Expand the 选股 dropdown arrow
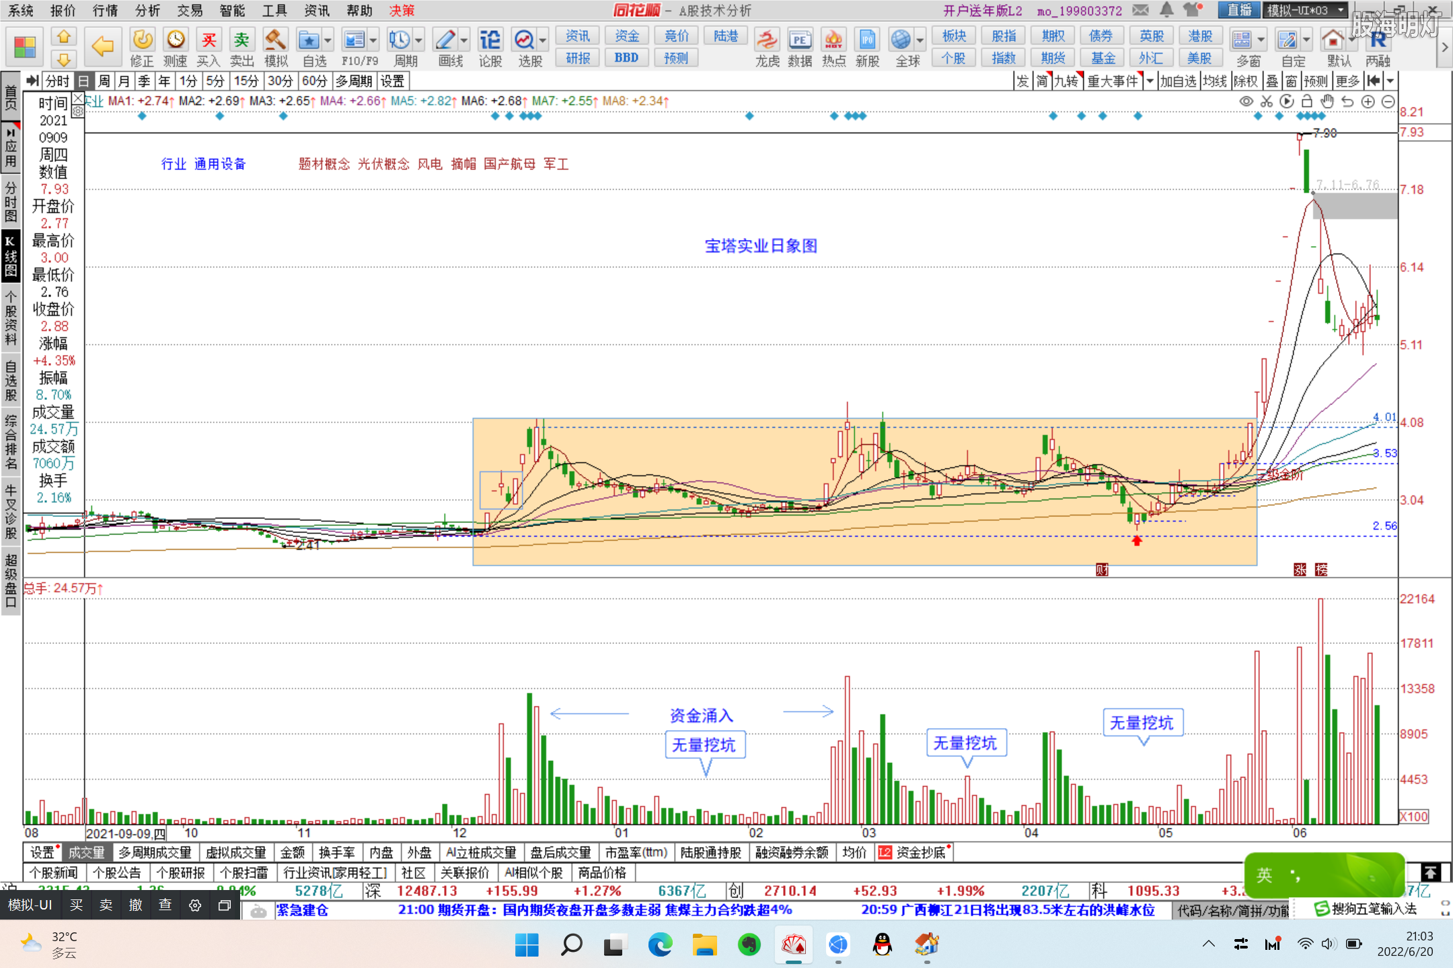Viewport: 1453px width, 968px height. [x=543, y=40]
